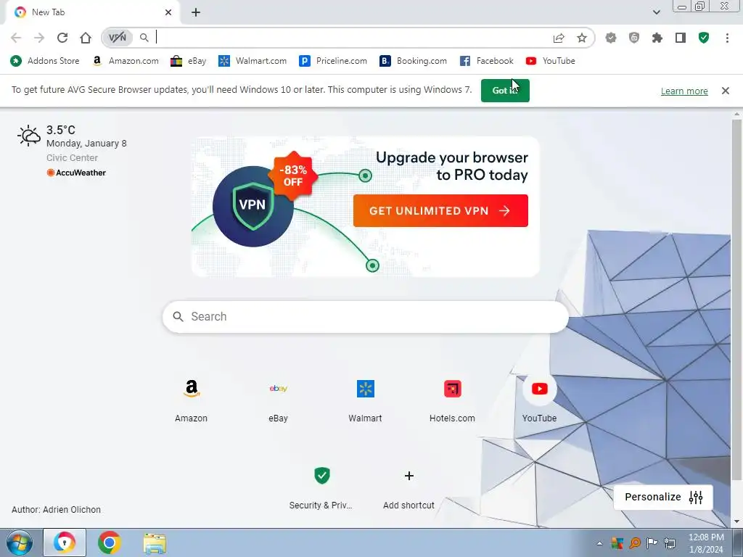Click the address bar search magnifier icon
Screen dimensions: 743x557
[144, 38]
